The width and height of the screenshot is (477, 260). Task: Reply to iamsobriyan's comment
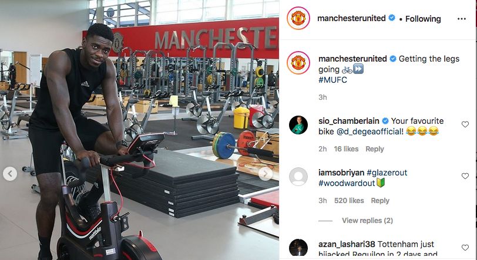coord(380,201)
